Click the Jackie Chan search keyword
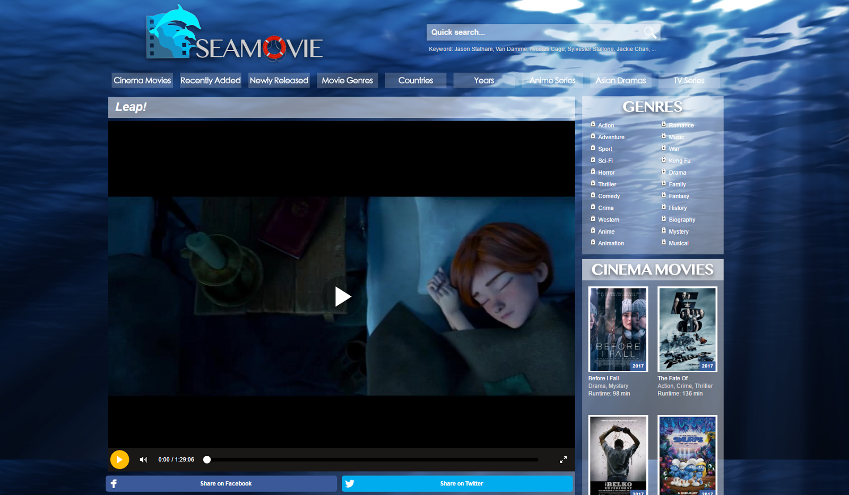This screenshot has height=495, width=849. pos(633,49)
